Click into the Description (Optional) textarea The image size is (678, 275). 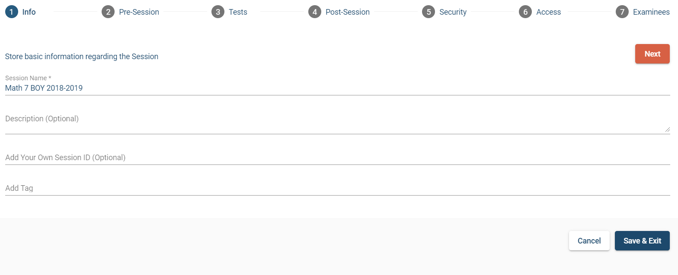[x=337, y=123]
